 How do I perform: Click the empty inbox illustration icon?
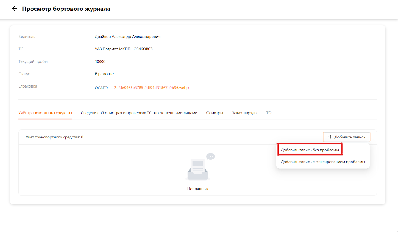[198, 168]
